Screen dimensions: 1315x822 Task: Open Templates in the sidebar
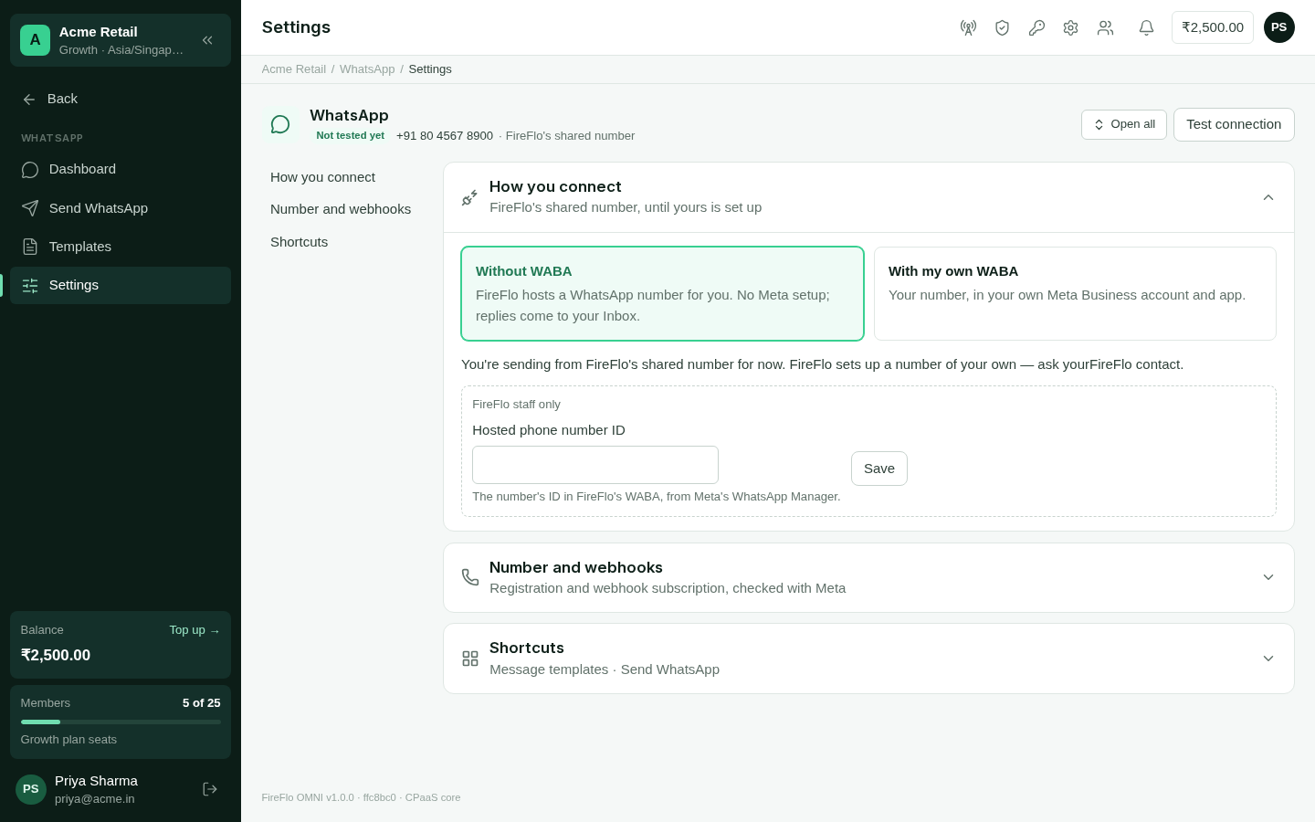(x=121, y=247)
